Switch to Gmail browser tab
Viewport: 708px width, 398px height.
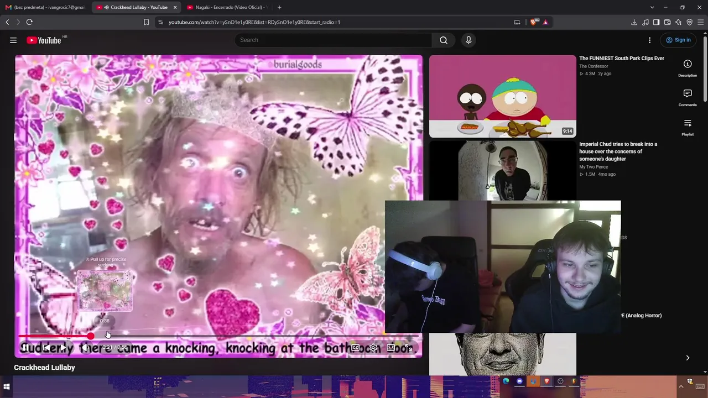tap(45, 7)
